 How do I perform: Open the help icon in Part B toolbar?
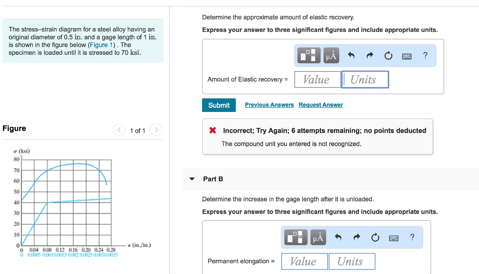pyautogui.click(x=412, y=237)
